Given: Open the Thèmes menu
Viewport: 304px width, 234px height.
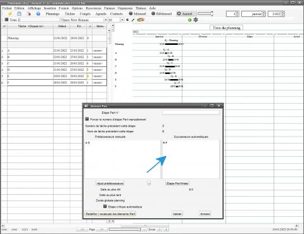Looking at the screenshot, I should [141, 8].
